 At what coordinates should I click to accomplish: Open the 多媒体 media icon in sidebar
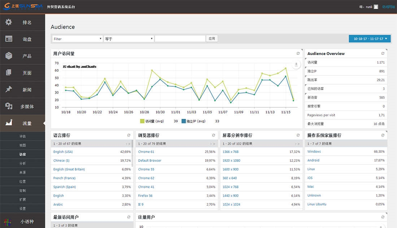(x=9, y=106)
